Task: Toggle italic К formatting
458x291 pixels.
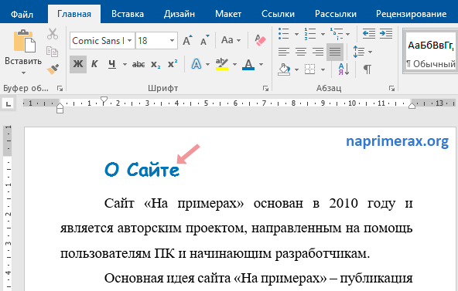Action: click(x=94, y=64)
